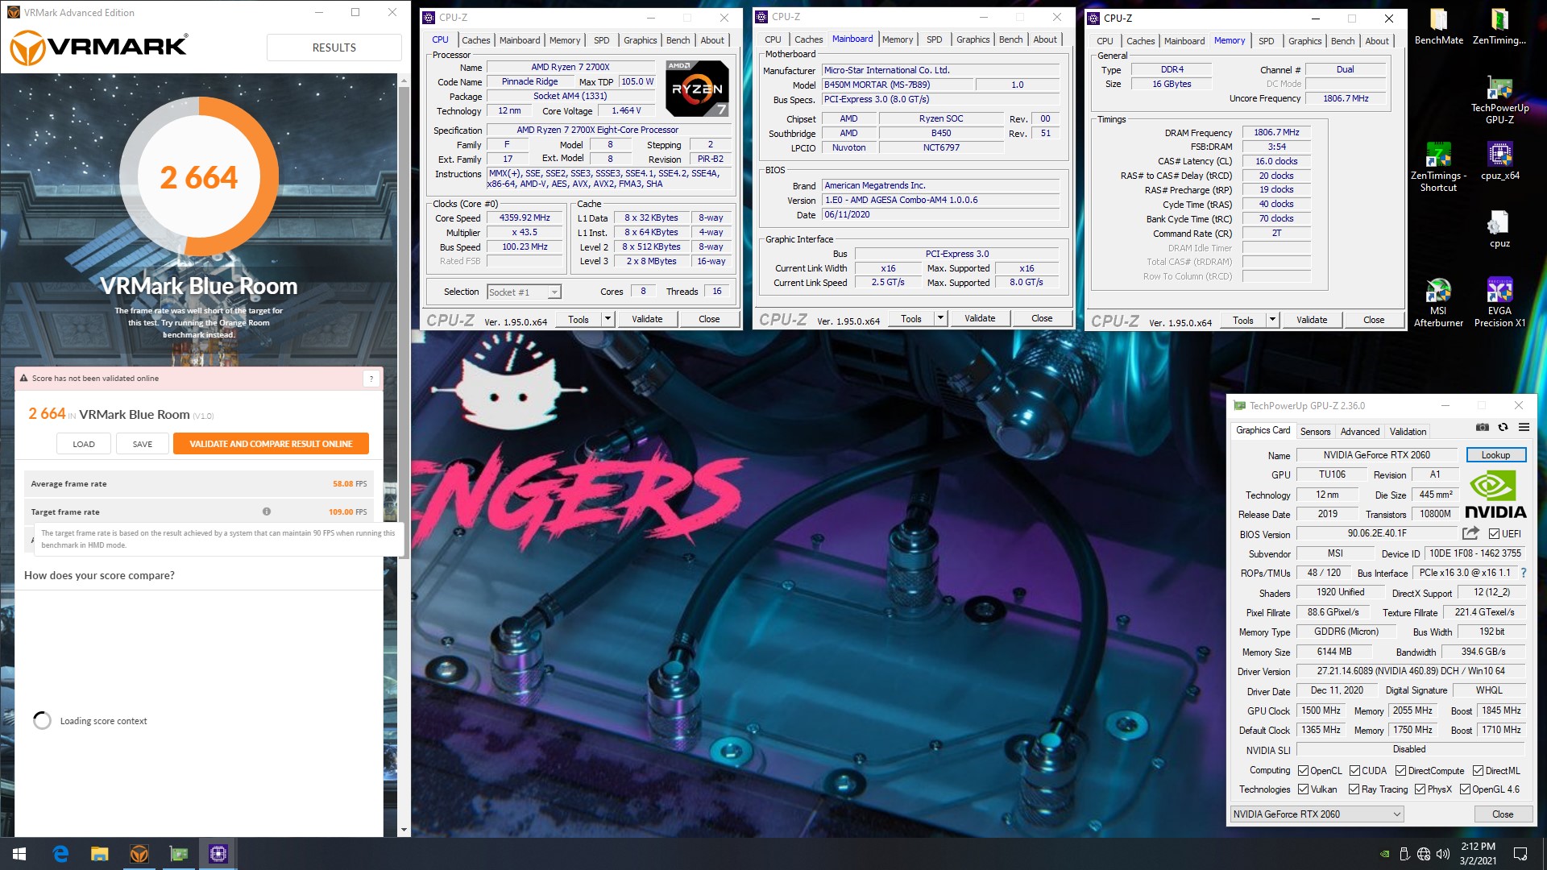
Task: Click SAVE button in VRMark
Action: (x=143, y=444)
